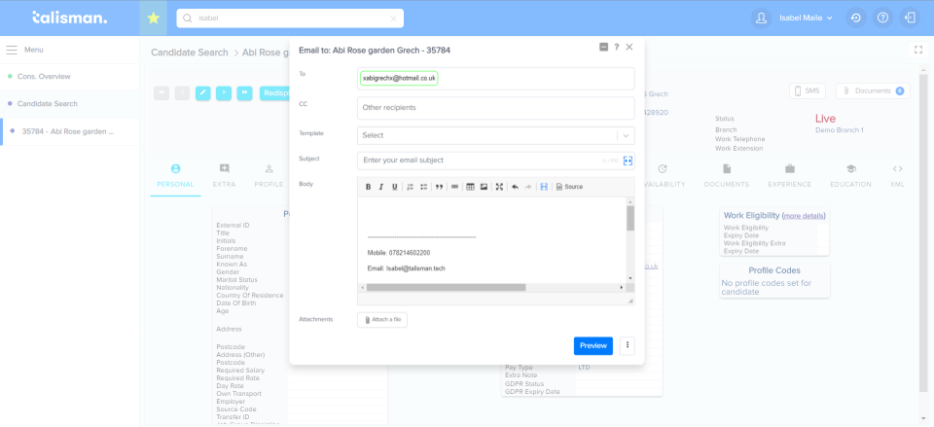Select Candidate Search in sidebar

click(x=70, y=104)
